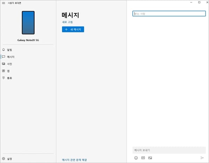The width and height of the screenshot is (209, 163).
Task: Click the photos picture icon in sidebar
Action: tap(3, 64)
